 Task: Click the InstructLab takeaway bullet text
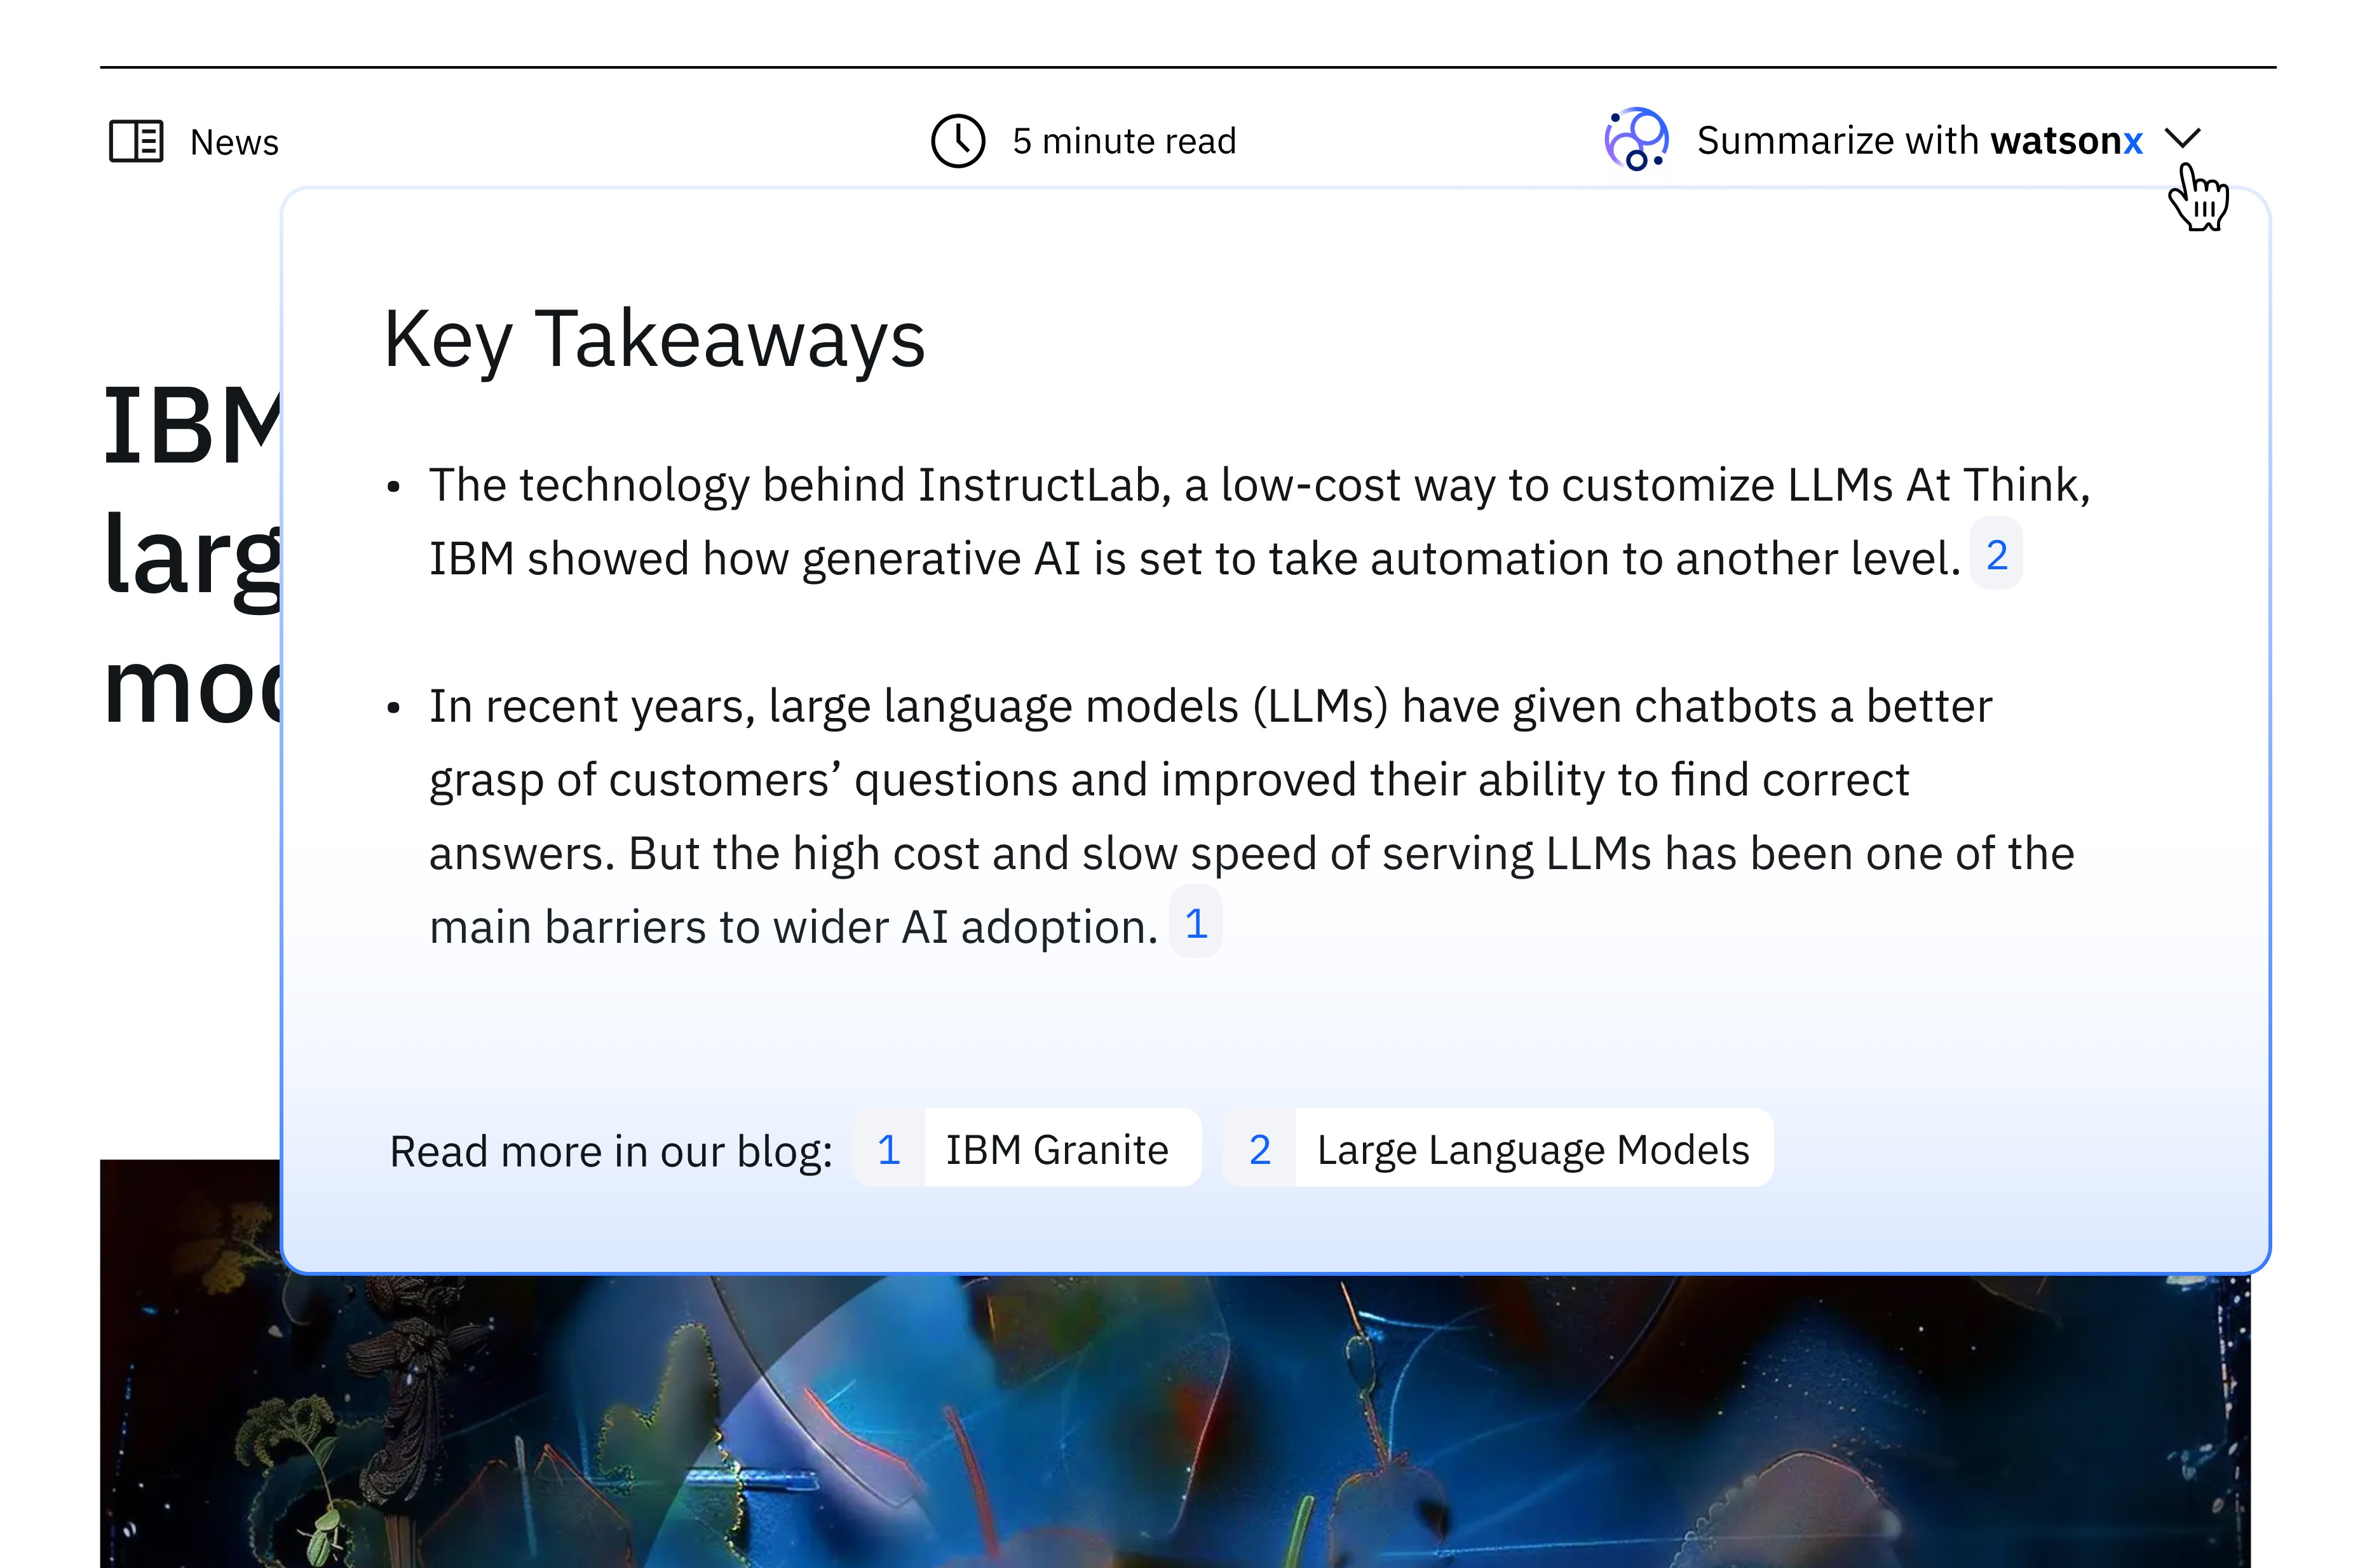[x=1260, y=522]
